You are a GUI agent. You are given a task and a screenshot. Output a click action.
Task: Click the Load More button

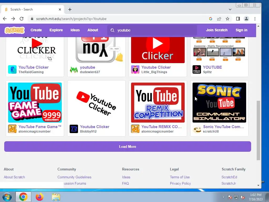128,147
